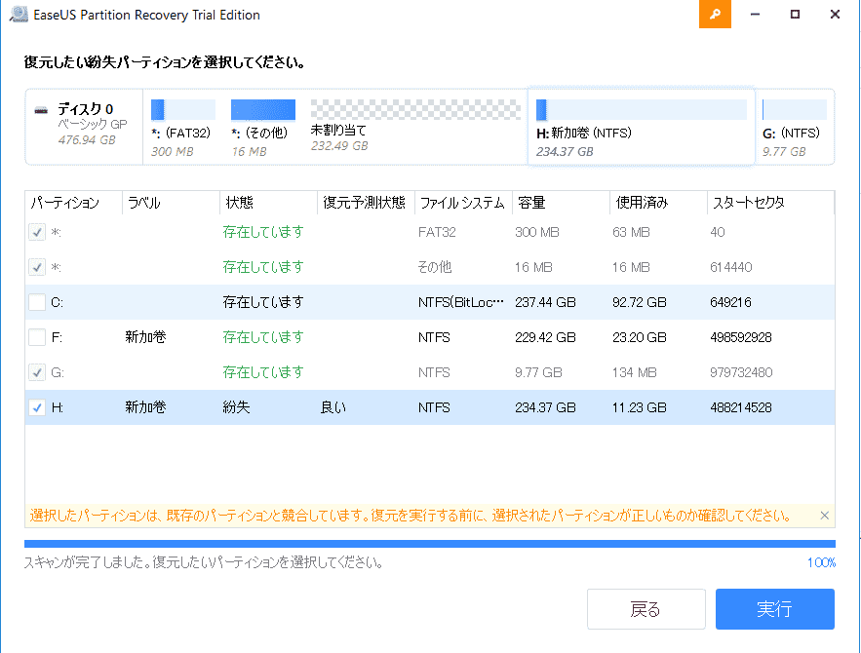Check the C: partition checkbox
The image size is (861, 653).
tap(37, 303)
